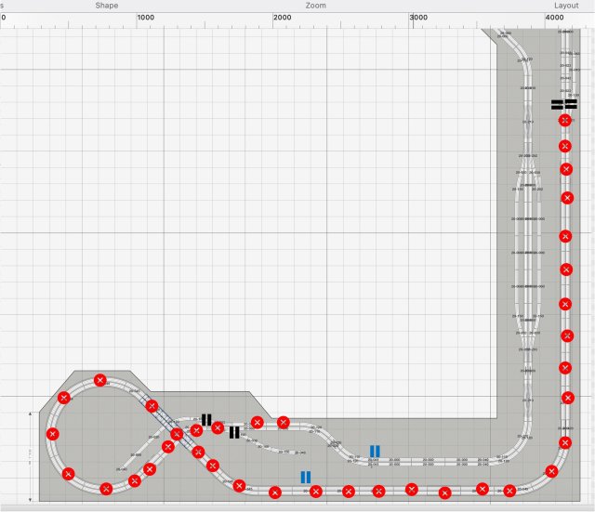Select the blue gap marker above the outer bottom track
Viewport: 595px width, 512px height.
tap(306, 477)
